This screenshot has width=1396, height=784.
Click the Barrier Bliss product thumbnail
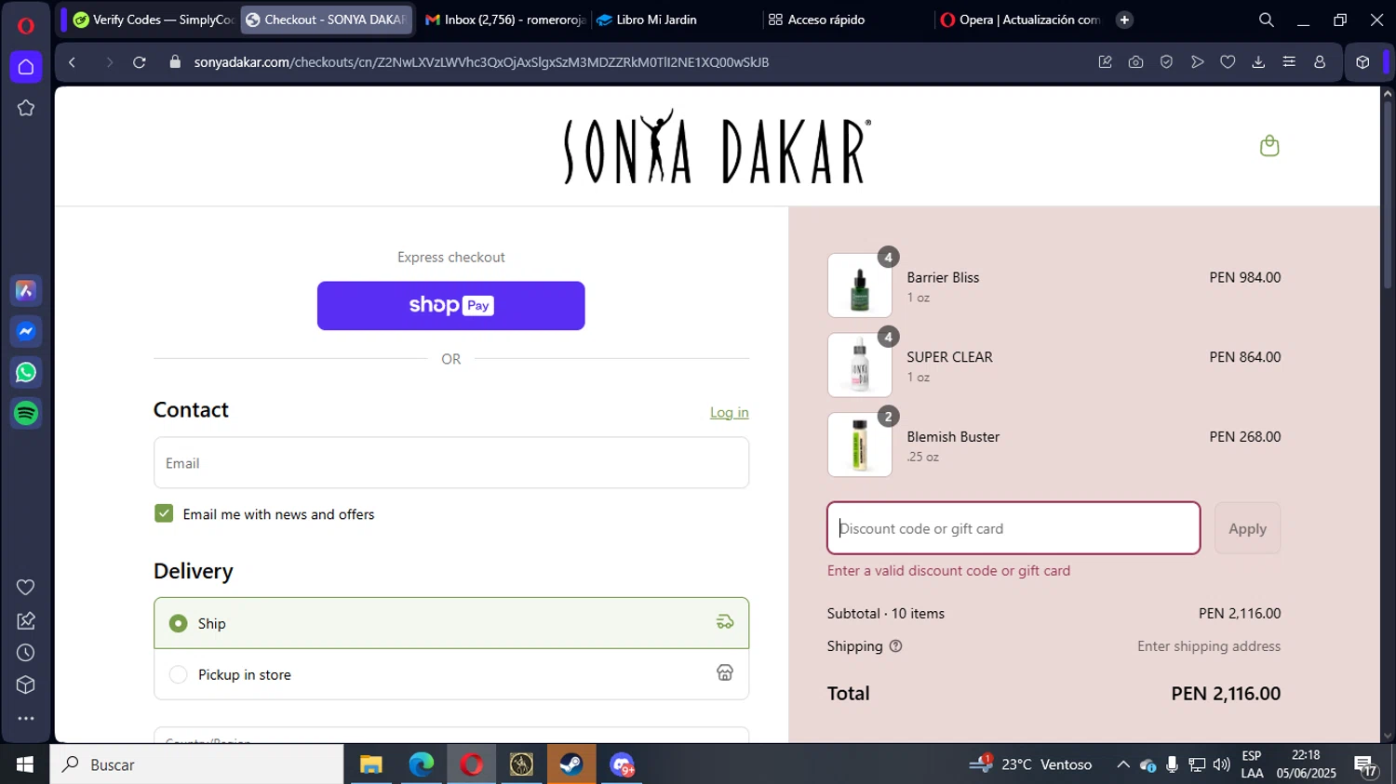[860, 286]
